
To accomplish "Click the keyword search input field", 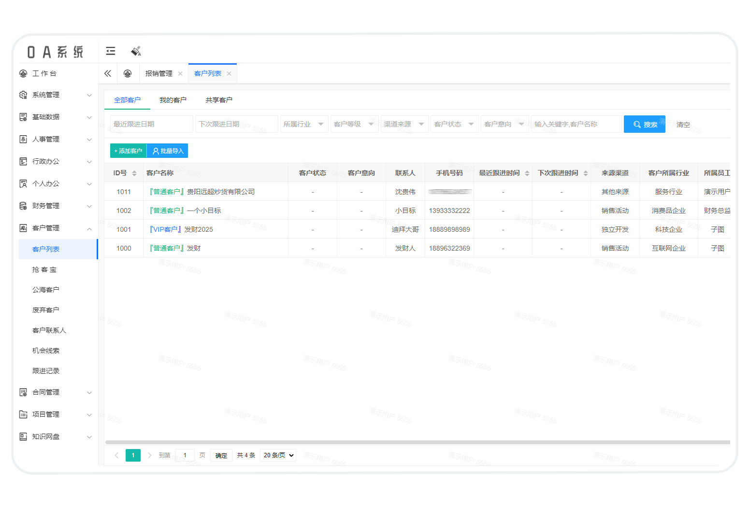I will pyautogui.click(x=576, y=124).
